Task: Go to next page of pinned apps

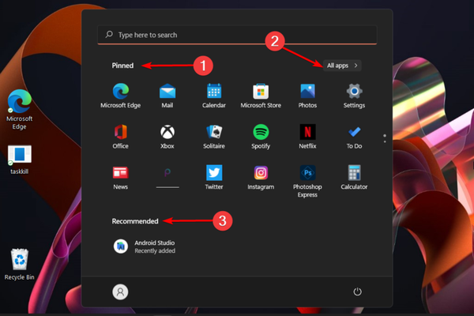Action: tap(385, 141)
